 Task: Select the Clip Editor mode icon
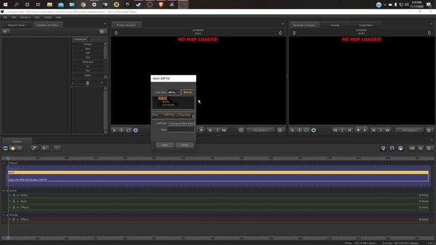5,148
